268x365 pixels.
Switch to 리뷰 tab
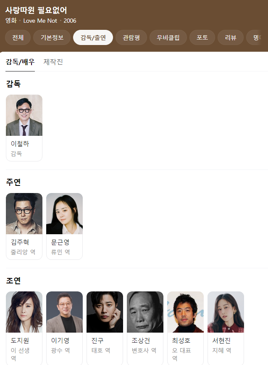[x=231, y=37]
